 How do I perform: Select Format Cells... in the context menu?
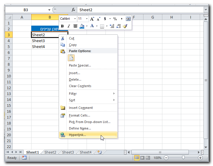(79, 115)
